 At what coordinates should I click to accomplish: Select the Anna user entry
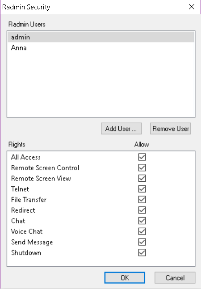point(101,48)
